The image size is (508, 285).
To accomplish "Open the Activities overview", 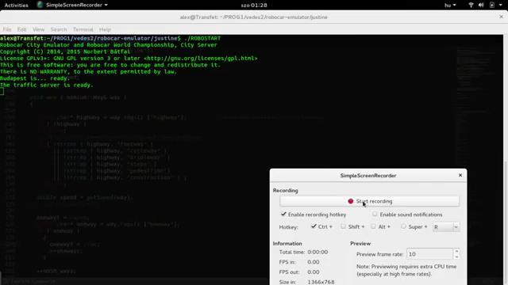I will (x=16, y=6).
